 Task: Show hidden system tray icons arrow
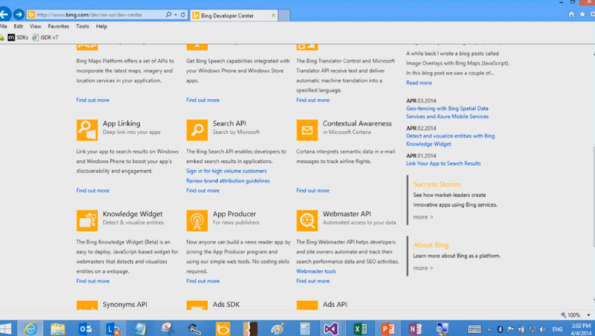point(489,329)
